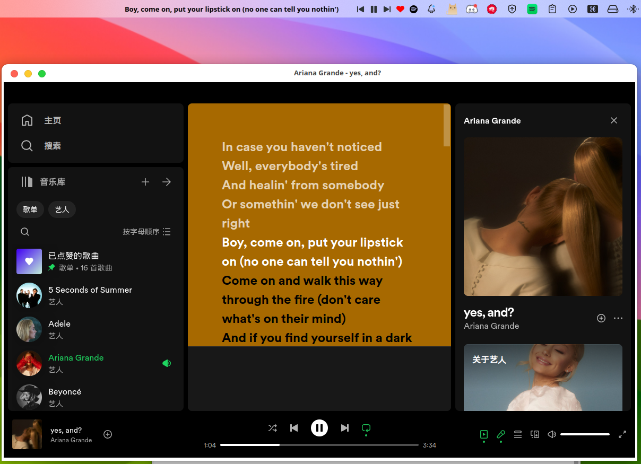Open the connect to a device menu
Screen dimensions: 641x464
(x=535, y=434)
